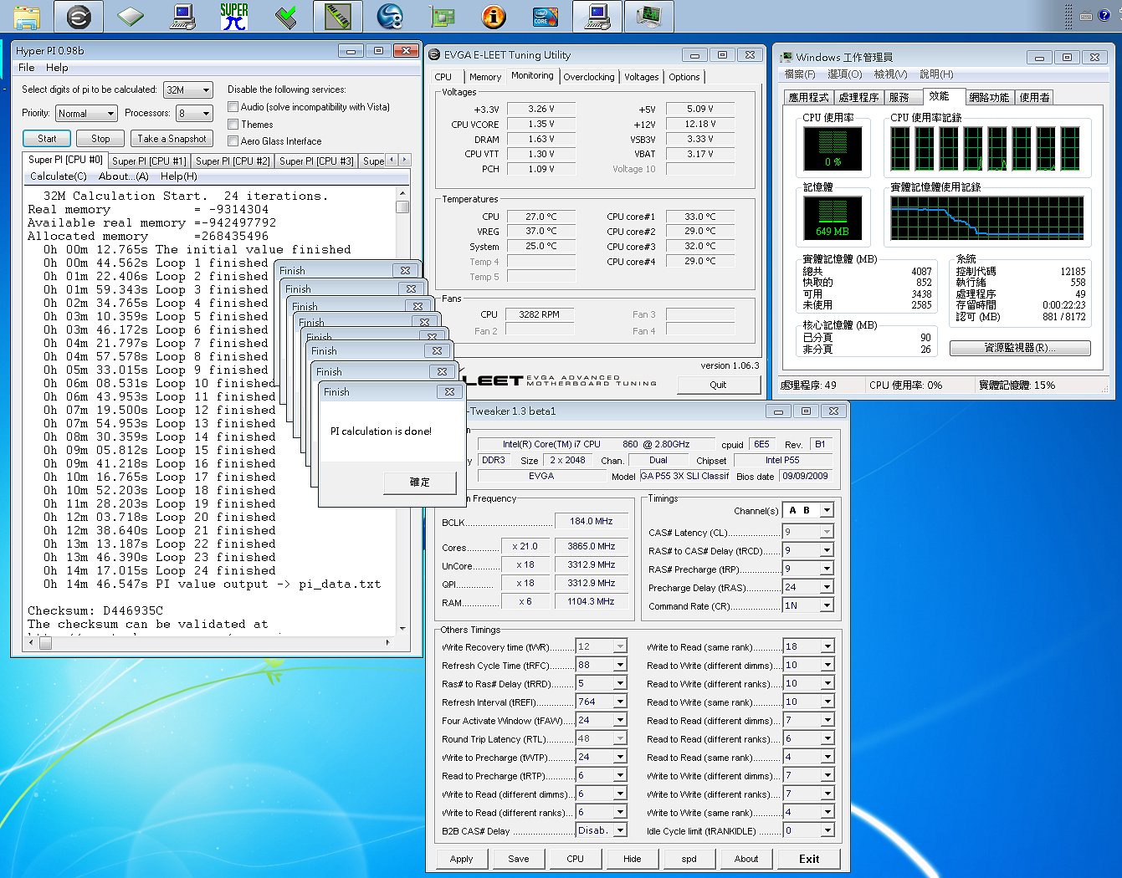Click the Windows Task Manager title bar icon
The image size is (1122, 878).
click(x=786, y=57)
